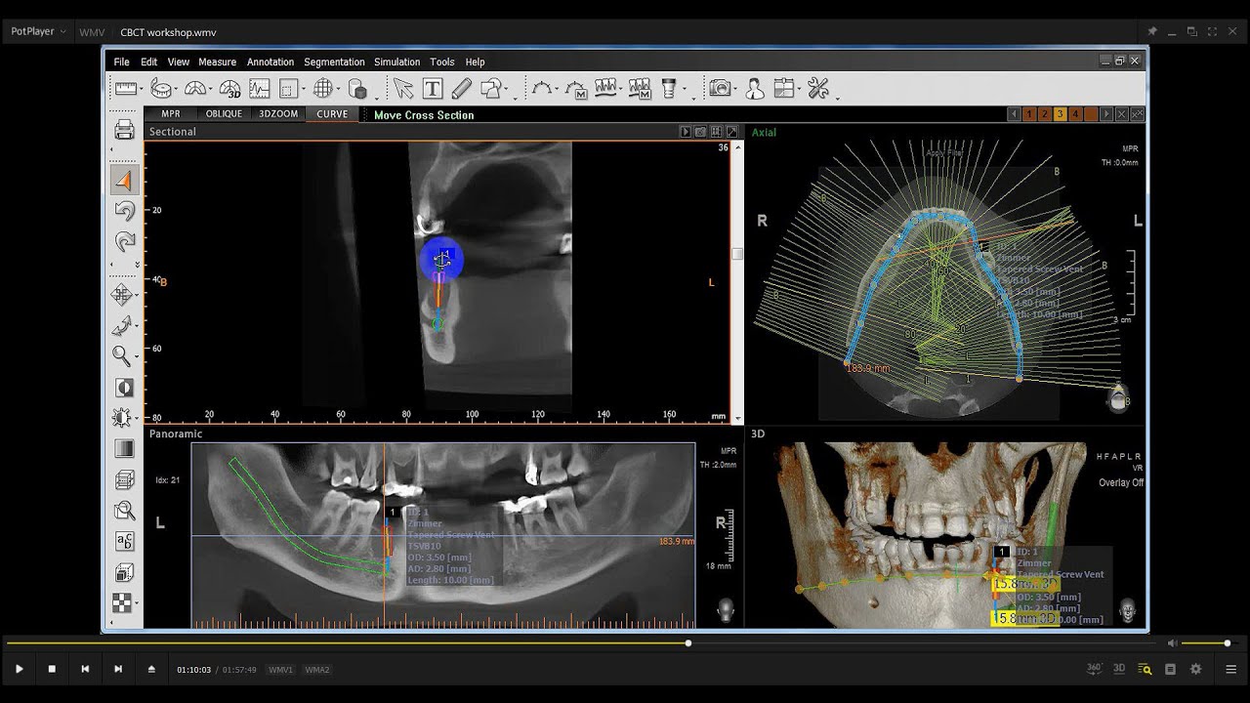Click the video seek bar handle
This screenshot has width=1250, height=703.
tap(688, 643)
